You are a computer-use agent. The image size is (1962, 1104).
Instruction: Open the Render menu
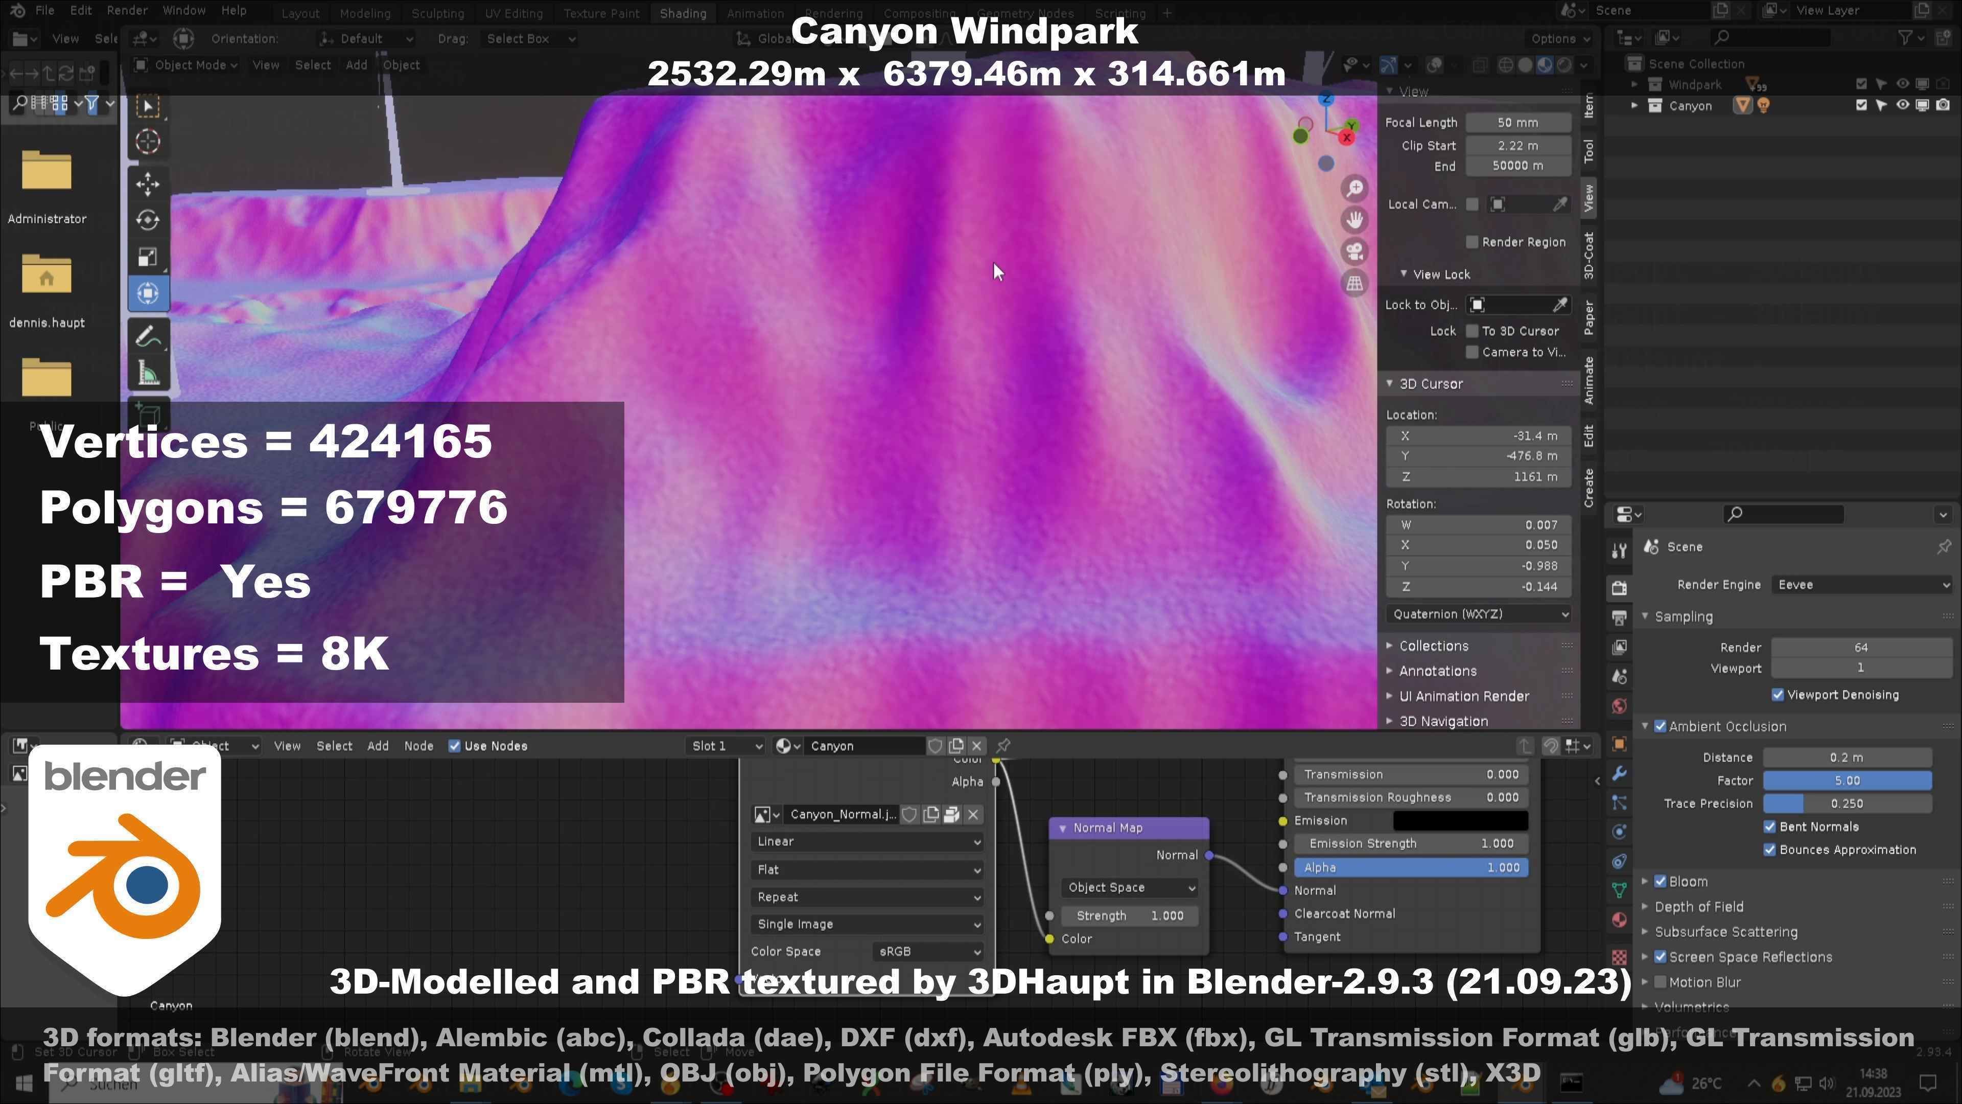[126, 11]
